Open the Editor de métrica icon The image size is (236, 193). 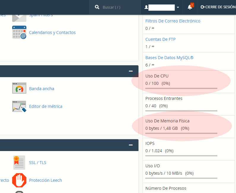[x=19, y=106]
